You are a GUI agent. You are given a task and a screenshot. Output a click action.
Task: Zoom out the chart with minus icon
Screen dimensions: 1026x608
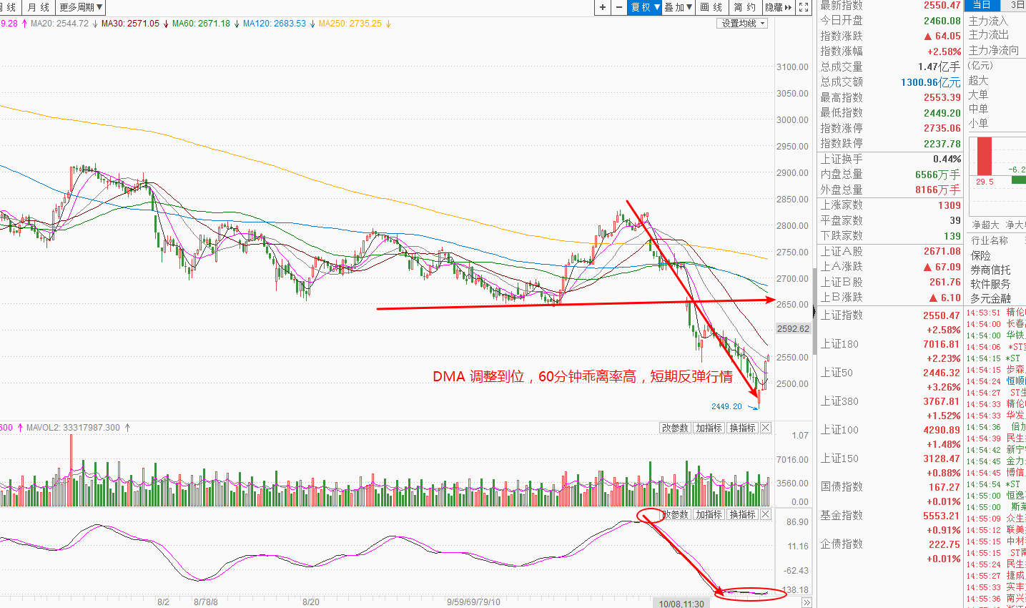[x=619, y=7]
